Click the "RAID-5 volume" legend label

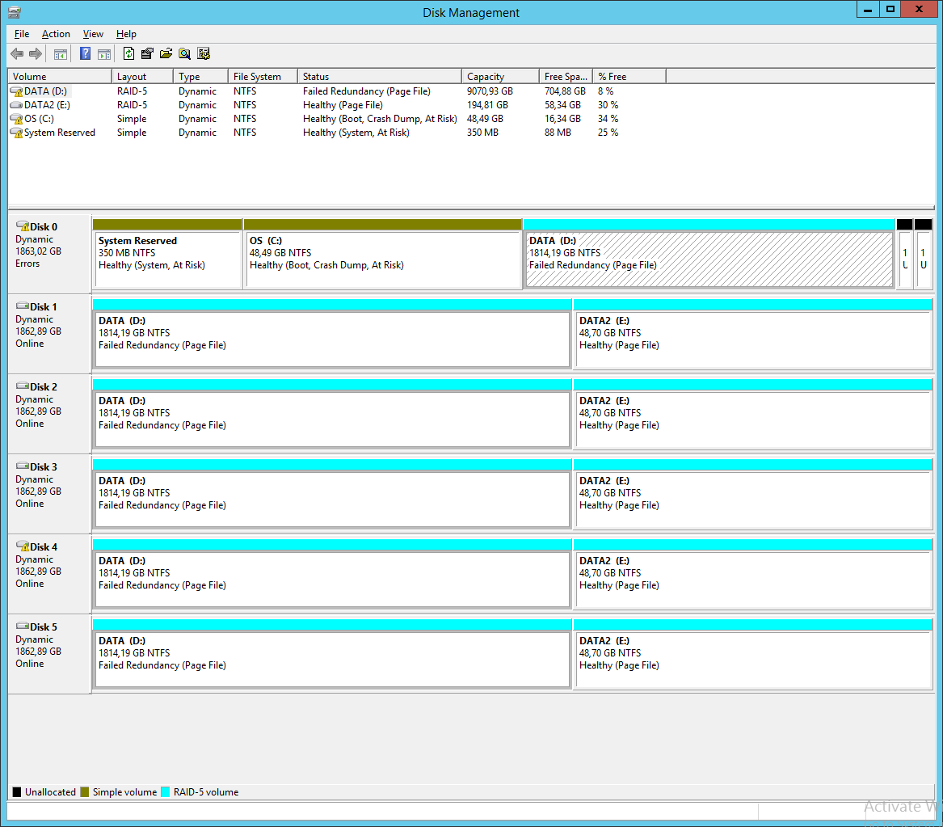[206, 792]
